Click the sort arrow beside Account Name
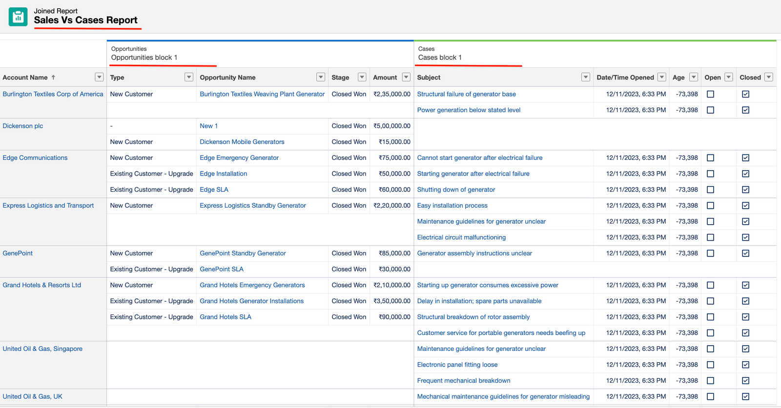The height and width of the screenshot is (408, 781). point(54,78)
